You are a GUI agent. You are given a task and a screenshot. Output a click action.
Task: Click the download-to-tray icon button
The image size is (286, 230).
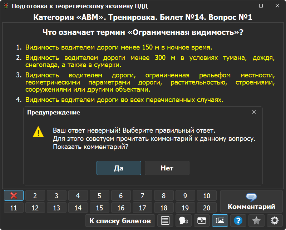coord(202,220)
